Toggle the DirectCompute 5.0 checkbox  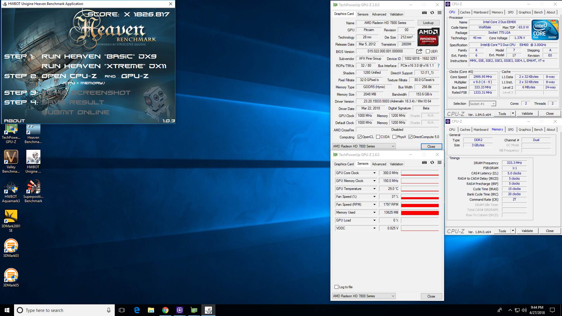410,137
